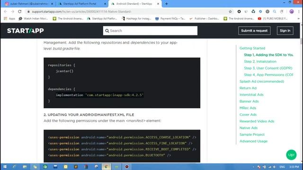The image size is (303, 170).
Task: Jump to Step 4, App Permissions
Action: (x=268, y=75)
